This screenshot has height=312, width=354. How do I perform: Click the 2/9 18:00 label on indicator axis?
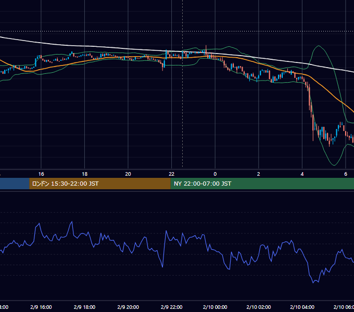[x=85, y=307]
